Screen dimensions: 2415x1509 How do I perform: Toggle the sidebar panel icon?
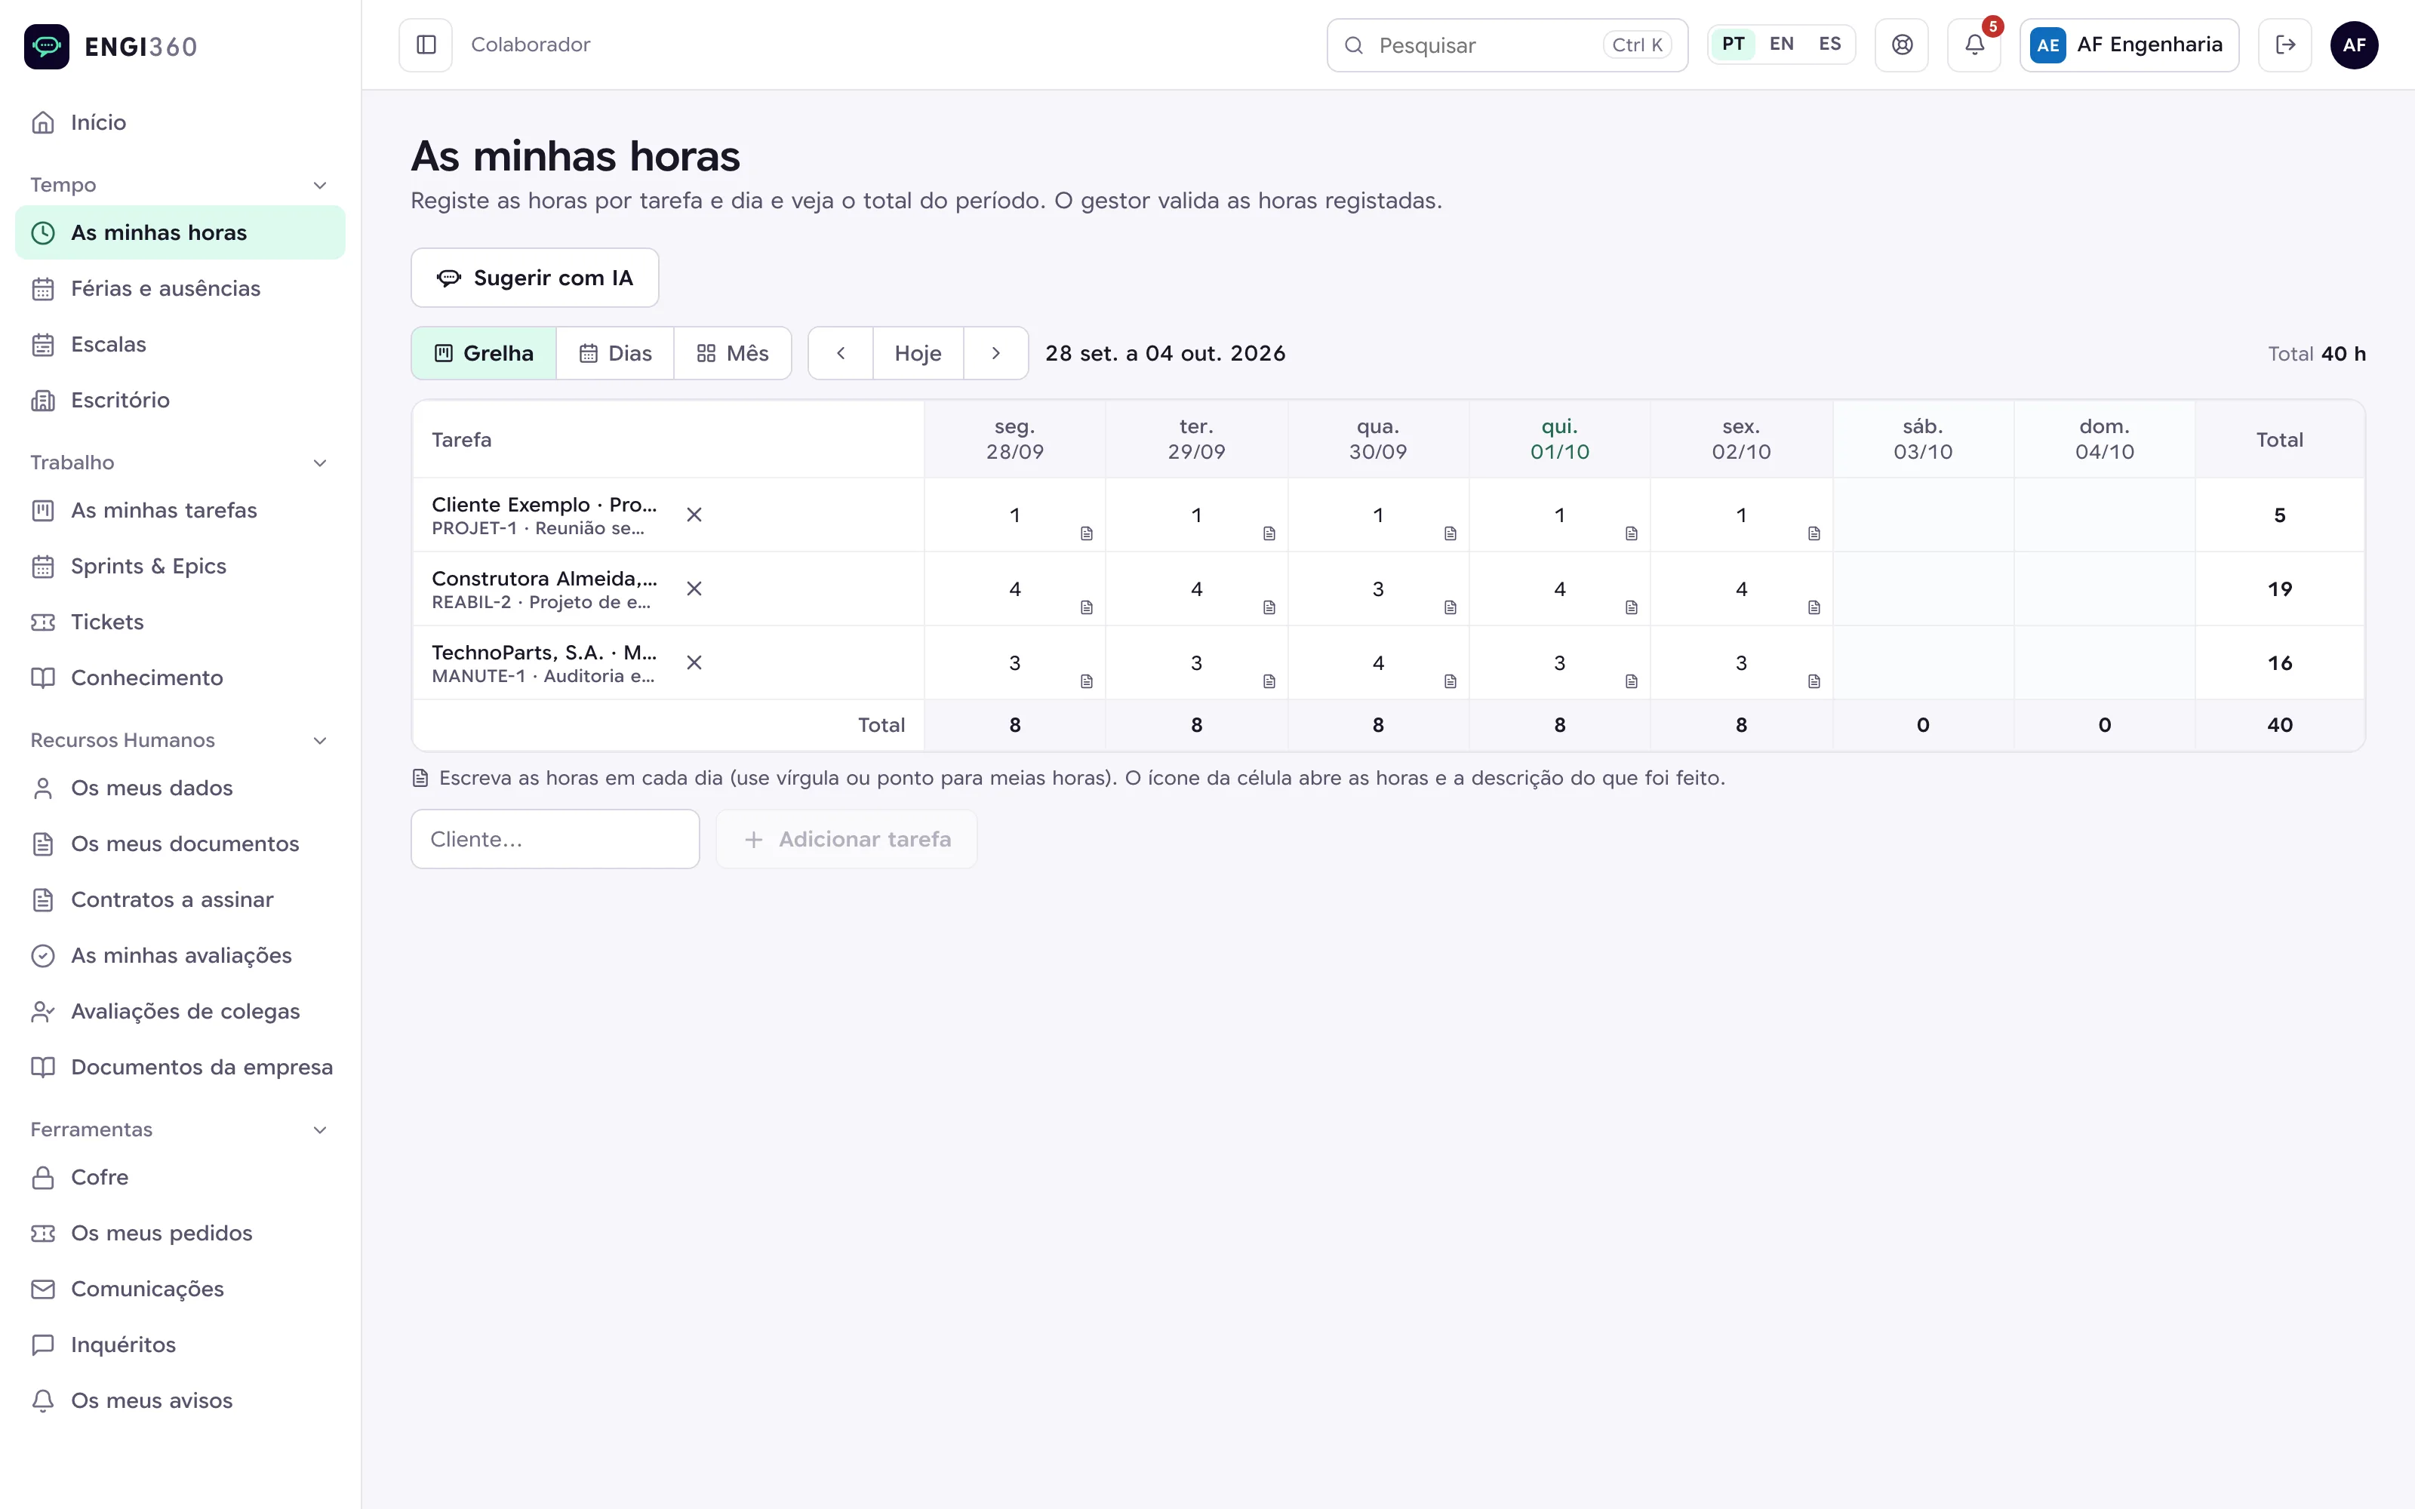426,45
